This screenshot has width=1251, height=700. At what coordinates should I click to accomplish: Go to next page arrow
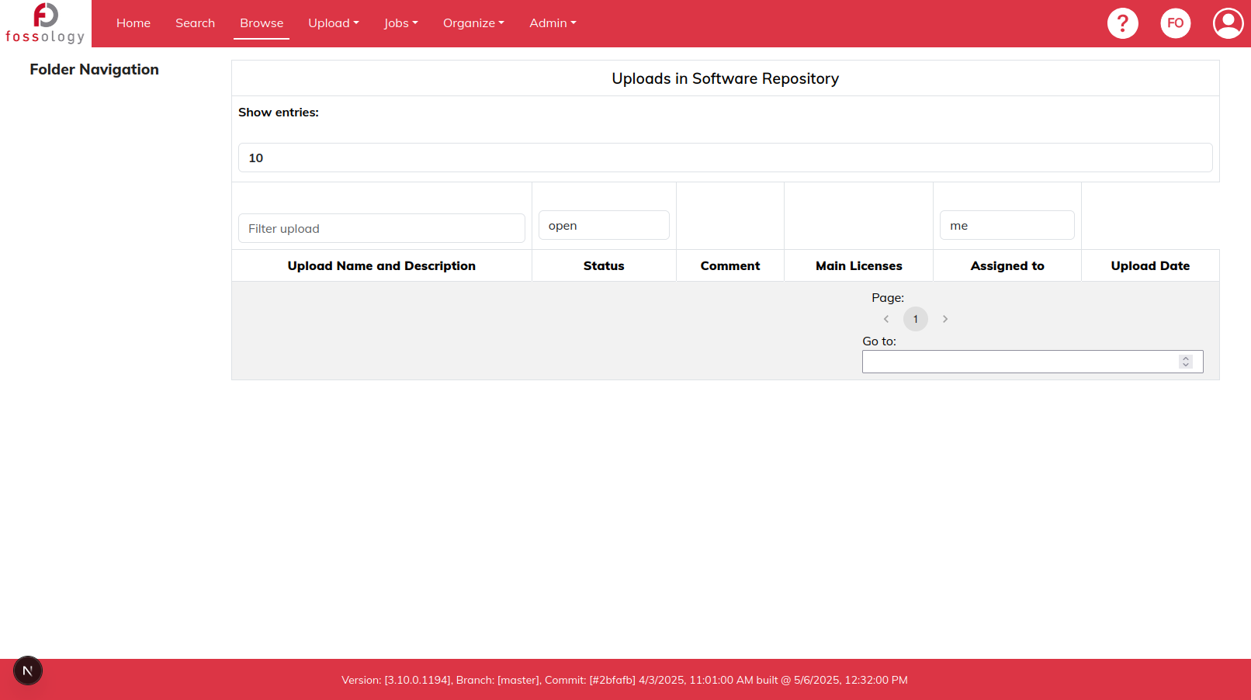945,319
